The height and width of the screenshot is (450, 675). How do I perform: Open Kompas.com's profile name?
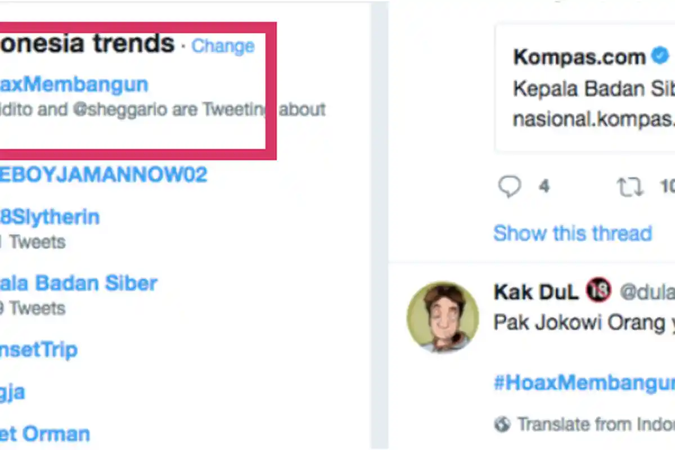click(x=578, y=56)
